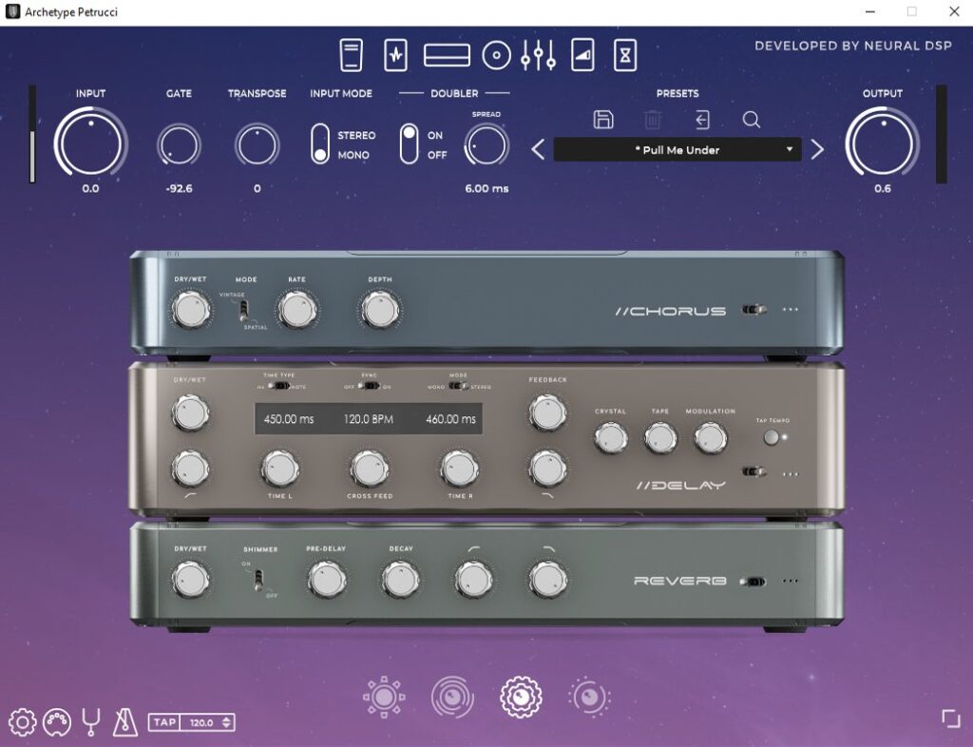The width and height of the screenshot is (973, 747).
Task: Open the hourglass time effects icon
Action: (625, 55)
